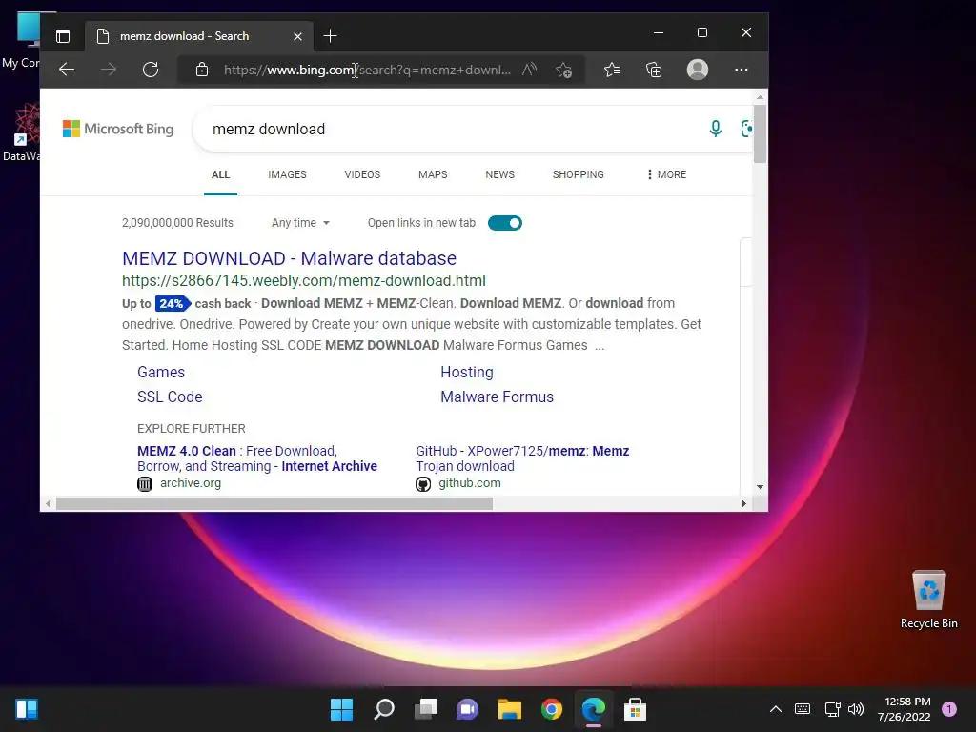
Task: Open MEMZ 4.0 Clean Internet Archive link
Action: point(257,458)
